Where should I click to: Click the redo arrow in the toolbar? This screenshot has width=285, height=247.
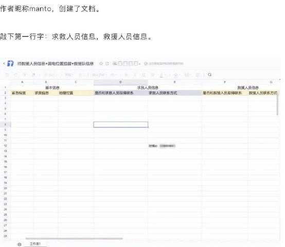pyautogui.click(x=16, y=75)
